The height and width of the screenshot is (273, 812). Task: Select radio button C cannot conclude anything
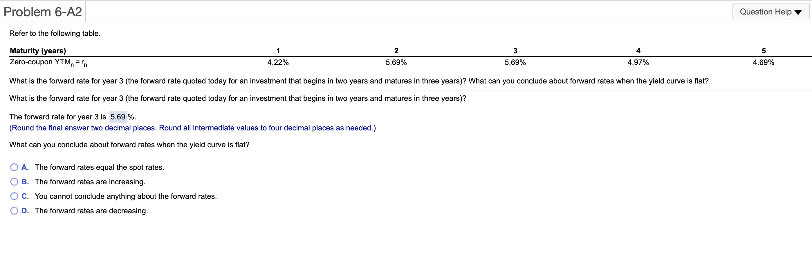tap(14, 196)
